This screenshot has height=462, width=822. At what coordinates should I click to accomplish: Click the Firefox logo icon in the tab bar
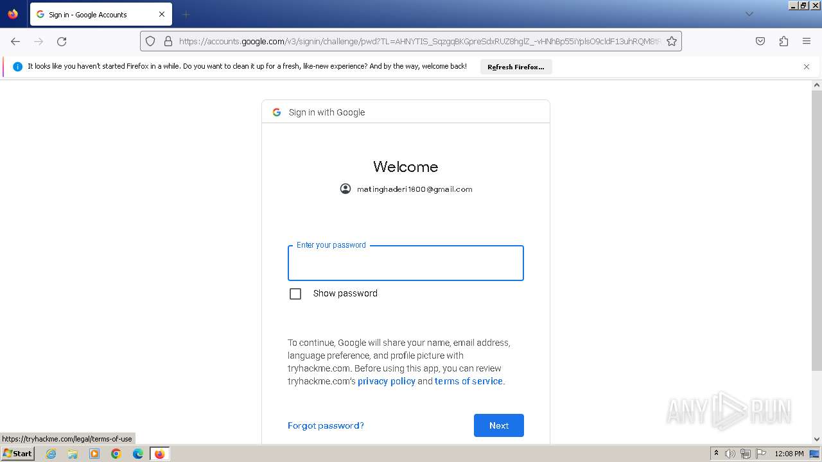[13, 13]
